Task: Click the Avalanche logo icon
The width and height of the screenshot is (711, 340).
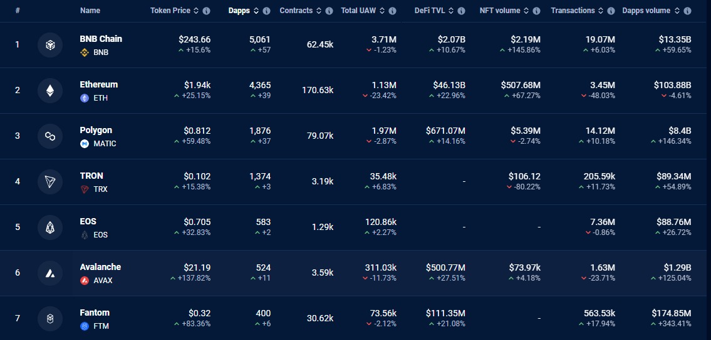Action: coord(50,273)
